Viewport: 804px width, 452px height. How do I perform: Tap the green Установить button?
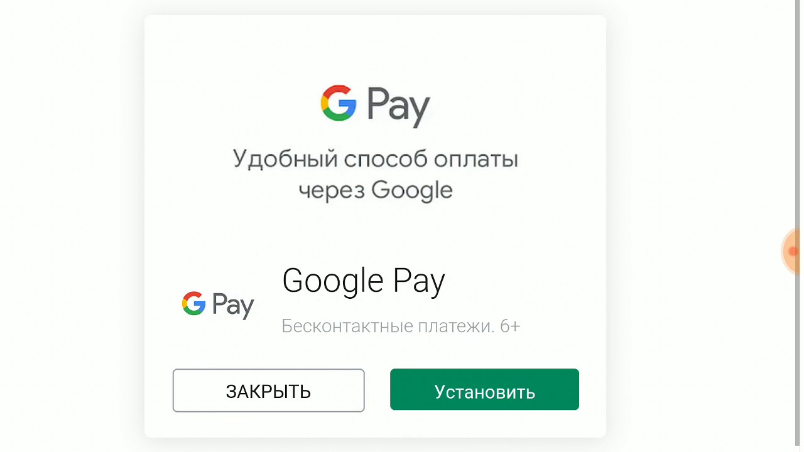(x=484, y=389)
